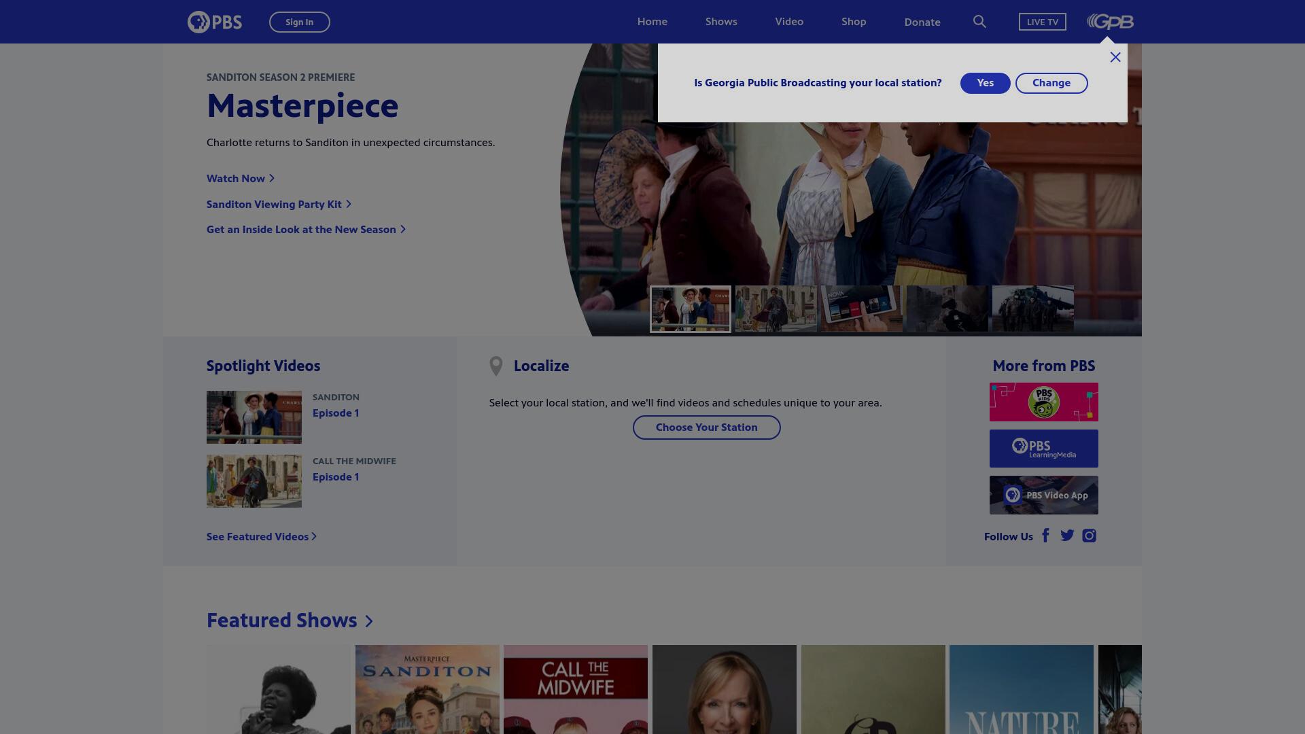Image resolution: width=1305 pixels, height=734 pixels.
Task: Open Sanditon Episode 1 spotlight thumbnail
Action: [x=254, y=417]
